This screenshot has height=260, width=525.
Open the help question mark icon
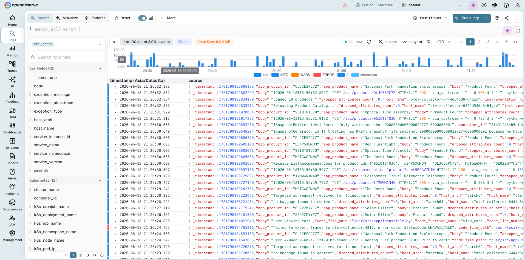(506, 5)
